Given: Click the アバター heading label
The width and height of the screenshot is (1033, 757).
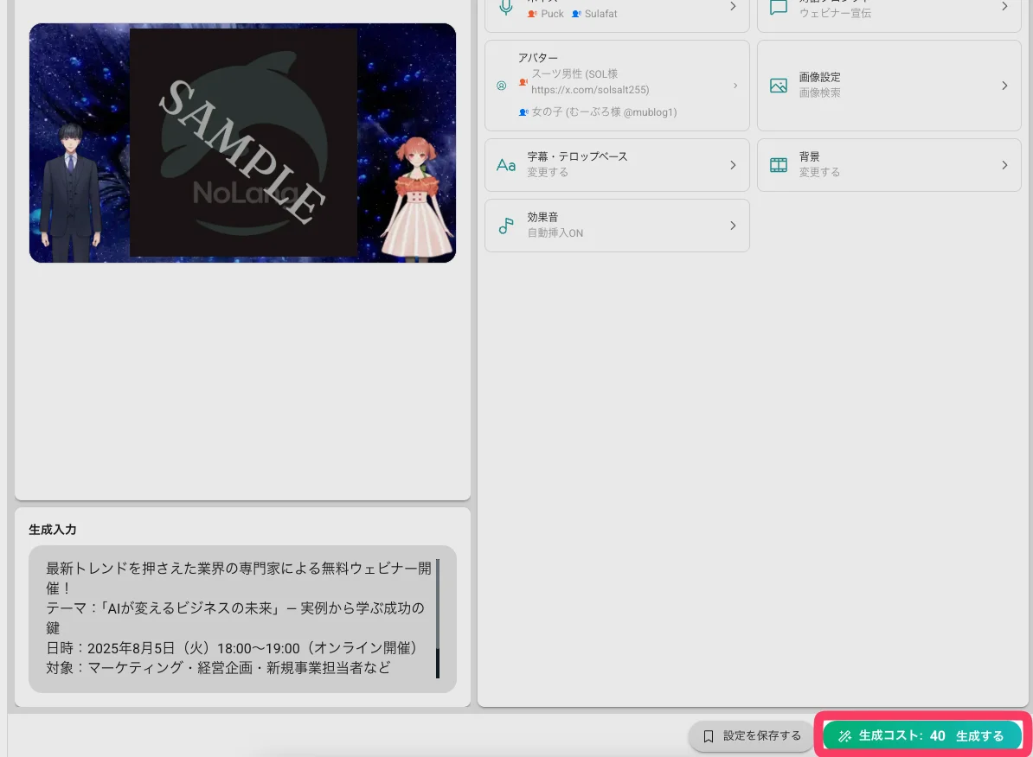Looking at the screenshot, I should tap(537, 58).
